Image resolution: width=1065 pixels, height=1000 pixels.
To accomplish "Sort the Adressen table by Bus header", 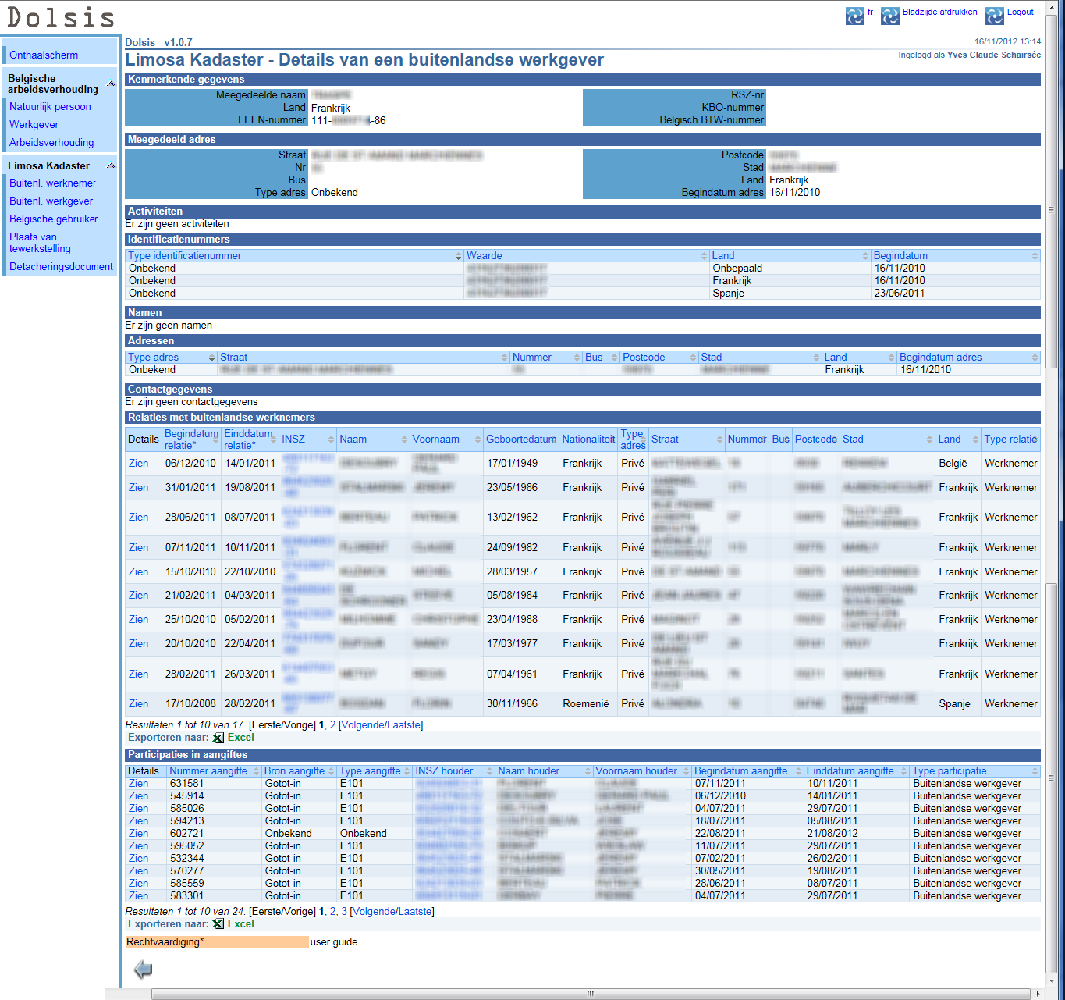I will 594,358.
